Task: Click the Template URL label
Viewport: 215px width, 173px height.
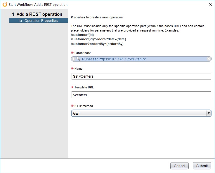Action: click(x=84, y=87)
